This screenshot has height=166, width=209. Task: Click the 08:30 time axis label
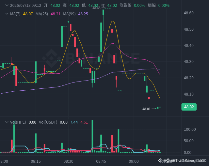(68, 161)
